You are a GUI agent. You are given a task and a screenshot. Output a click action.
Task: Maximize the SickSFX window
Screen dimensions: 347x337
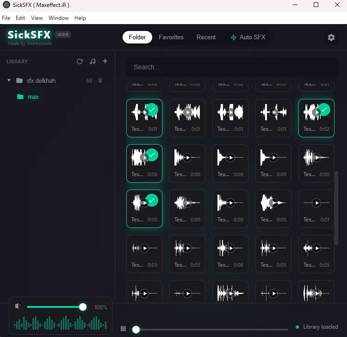click(x=316, y=5)
